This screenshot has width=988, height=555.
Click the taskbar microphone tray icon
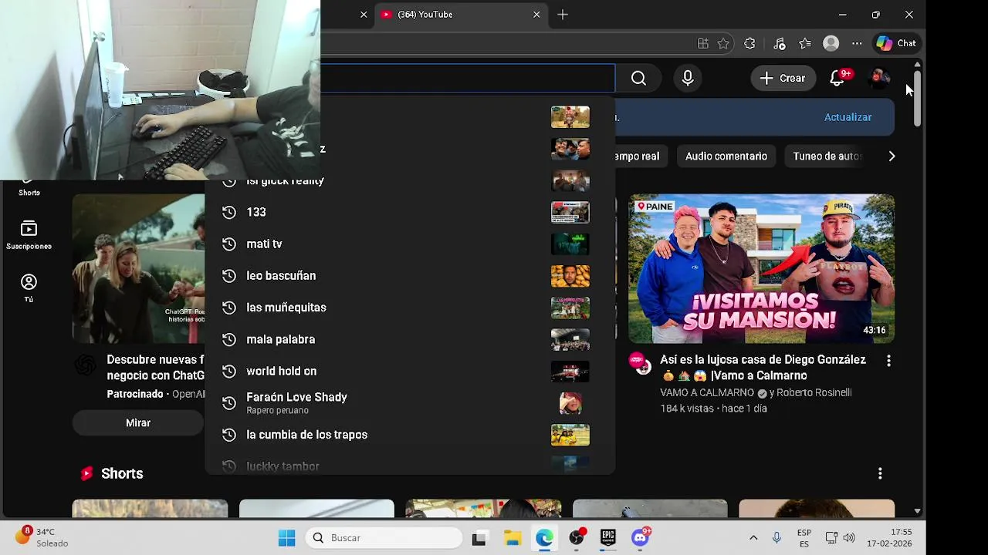click(777, 538)
